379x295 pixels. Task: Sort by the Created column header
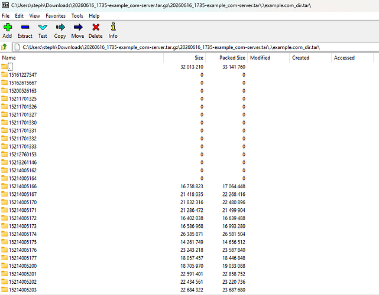(310, 58)
